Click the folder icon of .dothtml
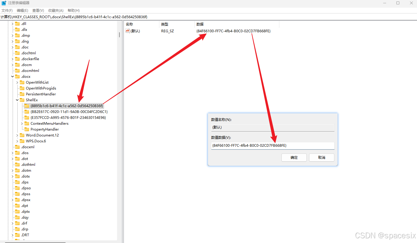This screenshot has height=243, width=417. pyautogui.click(x=17, y=165)
